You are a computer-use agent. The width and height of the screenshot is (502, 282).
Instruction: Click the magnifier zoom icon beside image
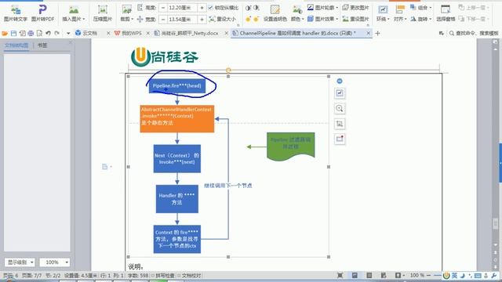pos(340,108)
